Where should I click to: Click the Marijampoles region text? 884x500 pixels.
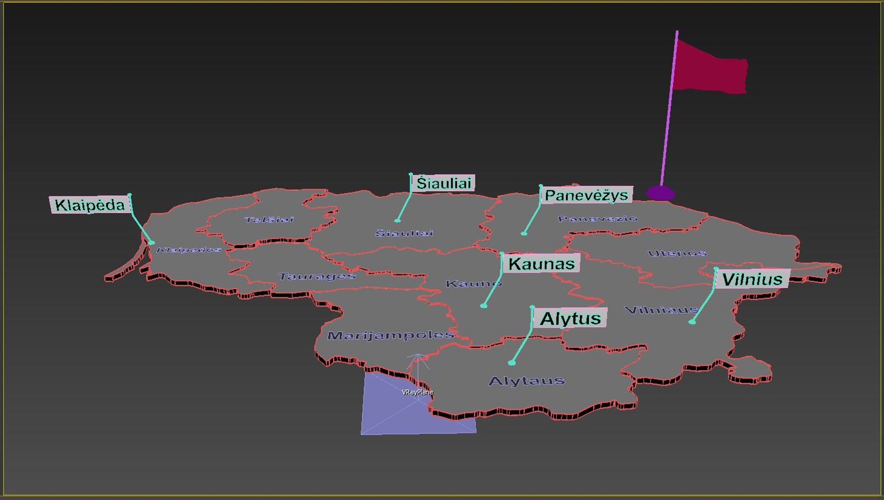(391, 335)
